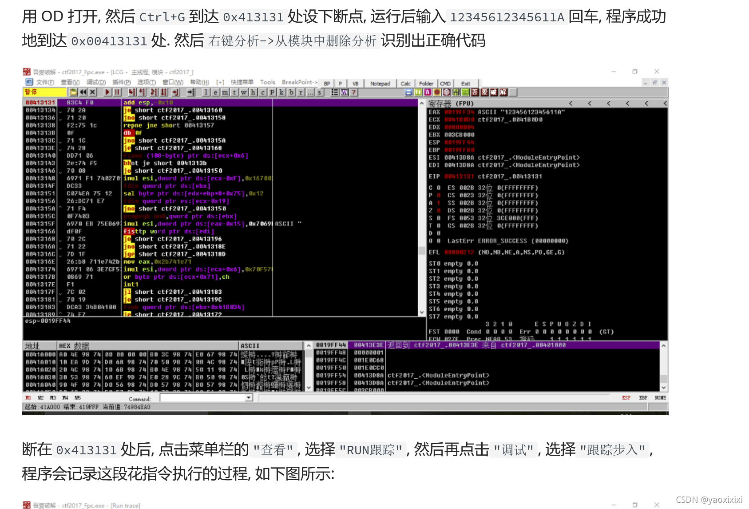Click the red '吾' toolbar icon
This screenshot has width=749, height=509.
tap(475, 92)
